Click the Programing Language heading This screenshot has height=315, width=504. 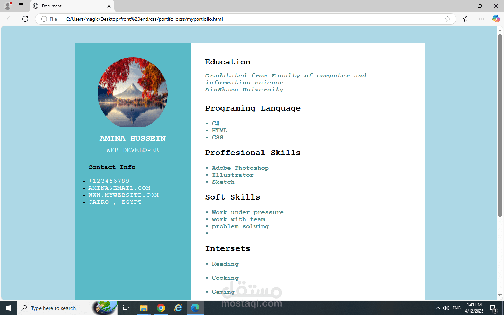click(x=253, y=108)
